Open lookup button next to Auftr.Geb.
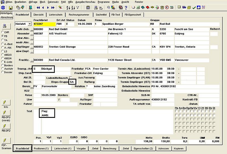The width and height of the screenshot is (227, 154). pos(32,30)
